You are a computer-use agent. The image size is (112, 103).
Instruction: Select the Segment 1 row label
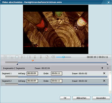click(x=7, y=74)
